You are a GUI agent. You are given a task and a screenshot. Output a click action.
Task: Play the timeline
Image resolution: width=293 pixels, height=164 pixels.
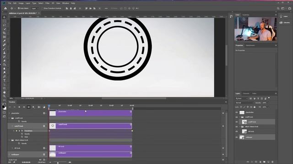tap(19, 107)
